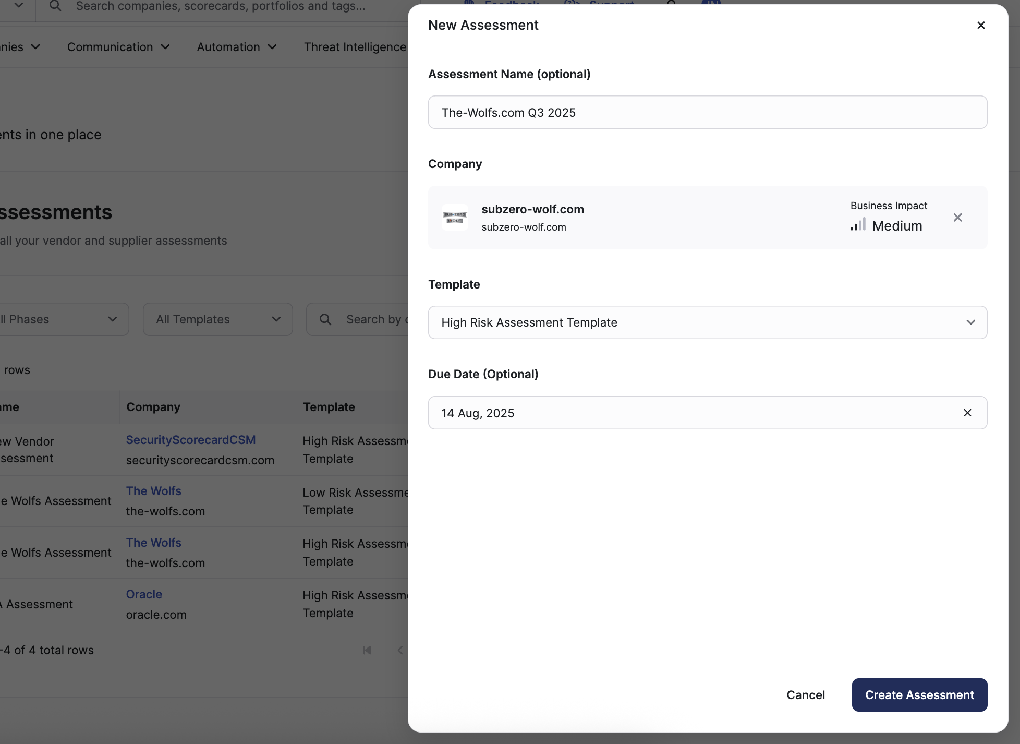This screenshot has height=744, width=1020.
Task: Open SecurityScorecardCSM company link
Action: tap(191, 440)
